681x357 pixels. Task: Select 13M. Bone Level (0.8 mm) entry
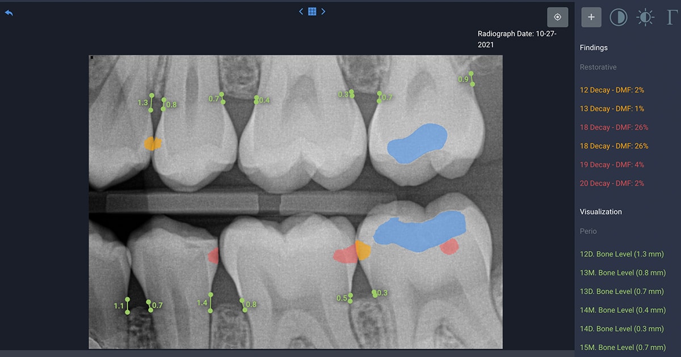pyautogui.click(x=623, y=273)
